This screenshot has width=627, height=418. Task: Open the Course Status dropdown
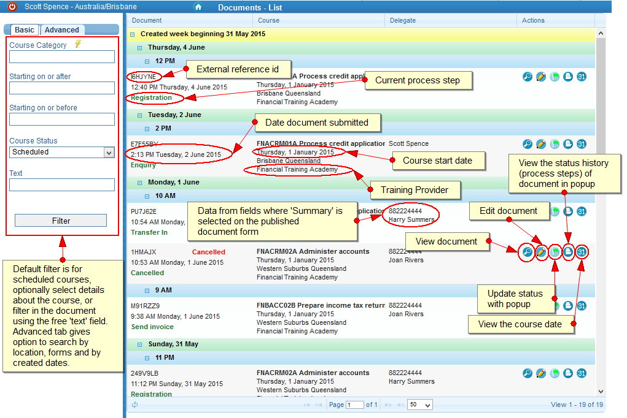pyautogui.click(x=62, y=152)
